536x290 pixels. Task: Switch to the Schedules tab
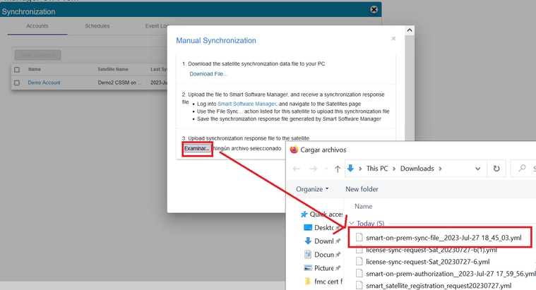coord(97,26)
